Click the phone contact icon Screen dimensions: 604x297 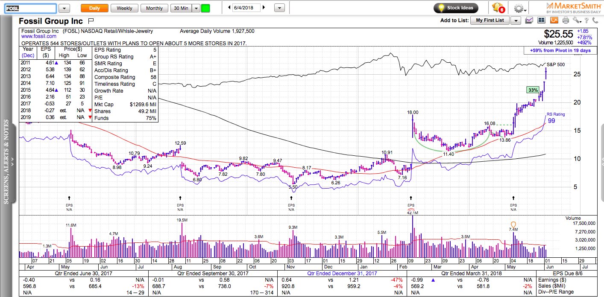click(x=594, y=20)
